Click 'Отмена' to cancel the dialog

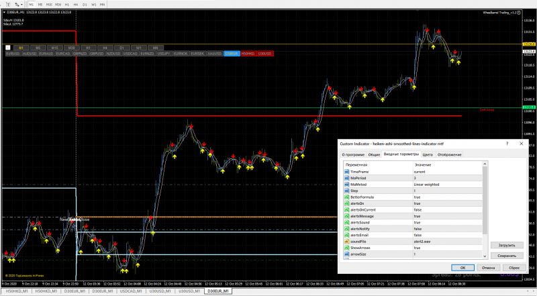tap(489, 268)
